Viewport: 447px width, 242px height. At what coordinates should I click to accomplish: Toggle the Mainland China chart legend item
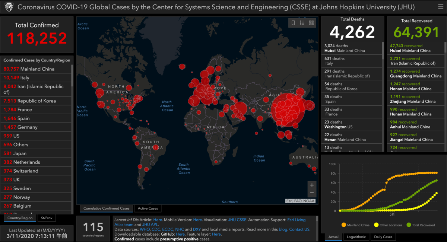355,225
